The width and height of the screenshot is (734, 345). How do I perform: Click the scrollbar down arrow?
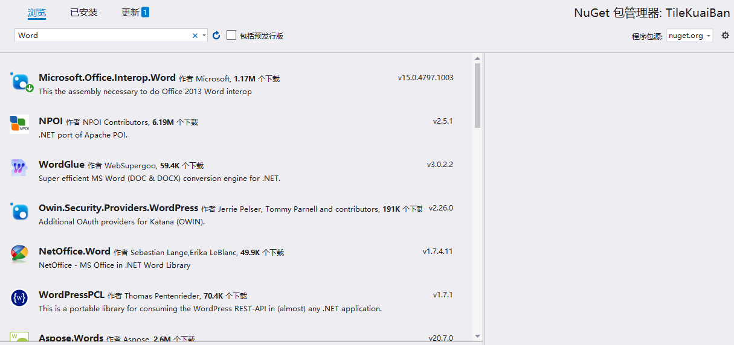coord(478,336)
